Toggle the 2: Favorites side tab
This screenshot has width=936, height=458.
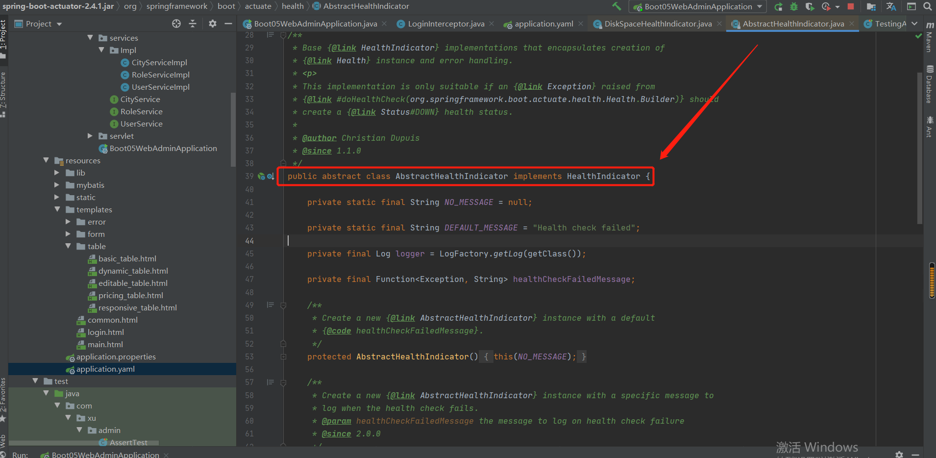coord(3,400)
